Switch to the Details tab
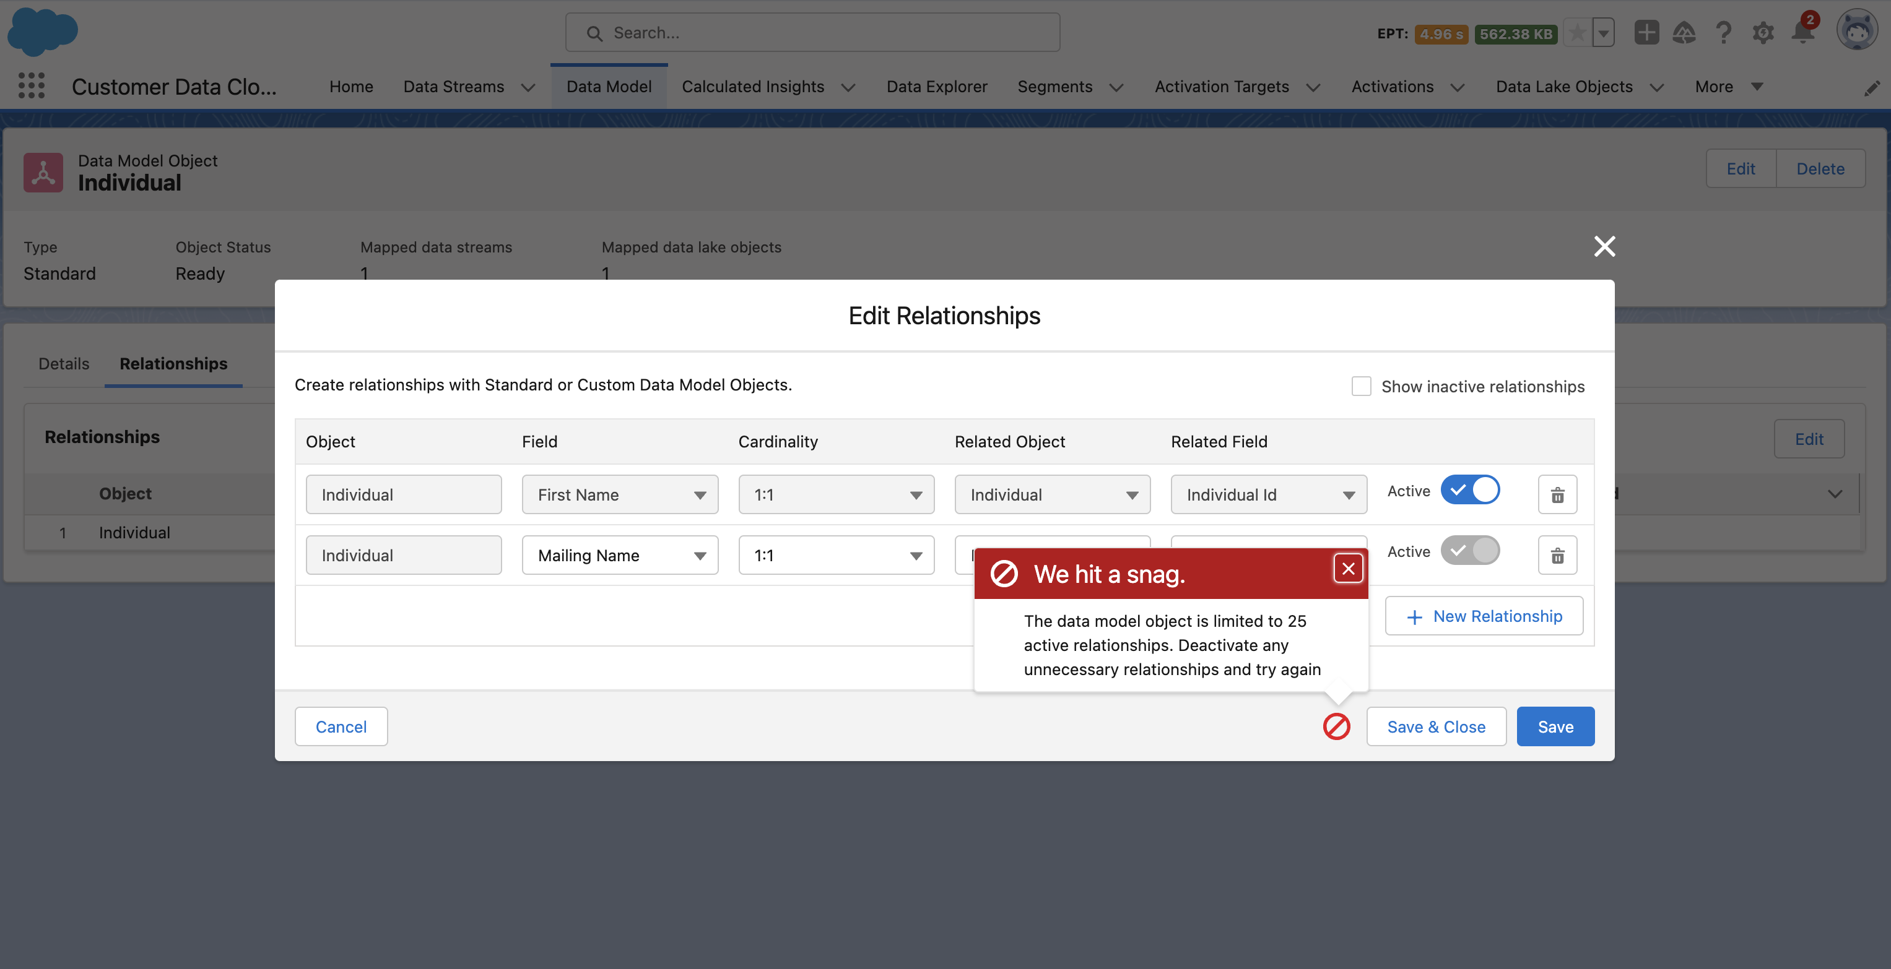1891x969 pixels. pos(64,364)
